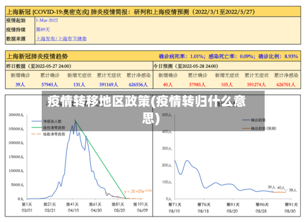
Task: Click the 05/25 date label
Action: pos(261,211)
